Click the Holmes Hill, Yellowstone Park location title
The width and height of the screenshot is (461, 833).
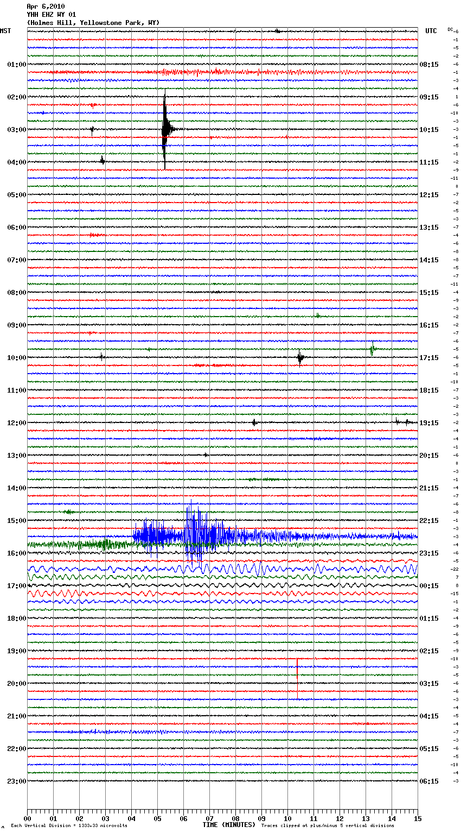pos(93,23)
